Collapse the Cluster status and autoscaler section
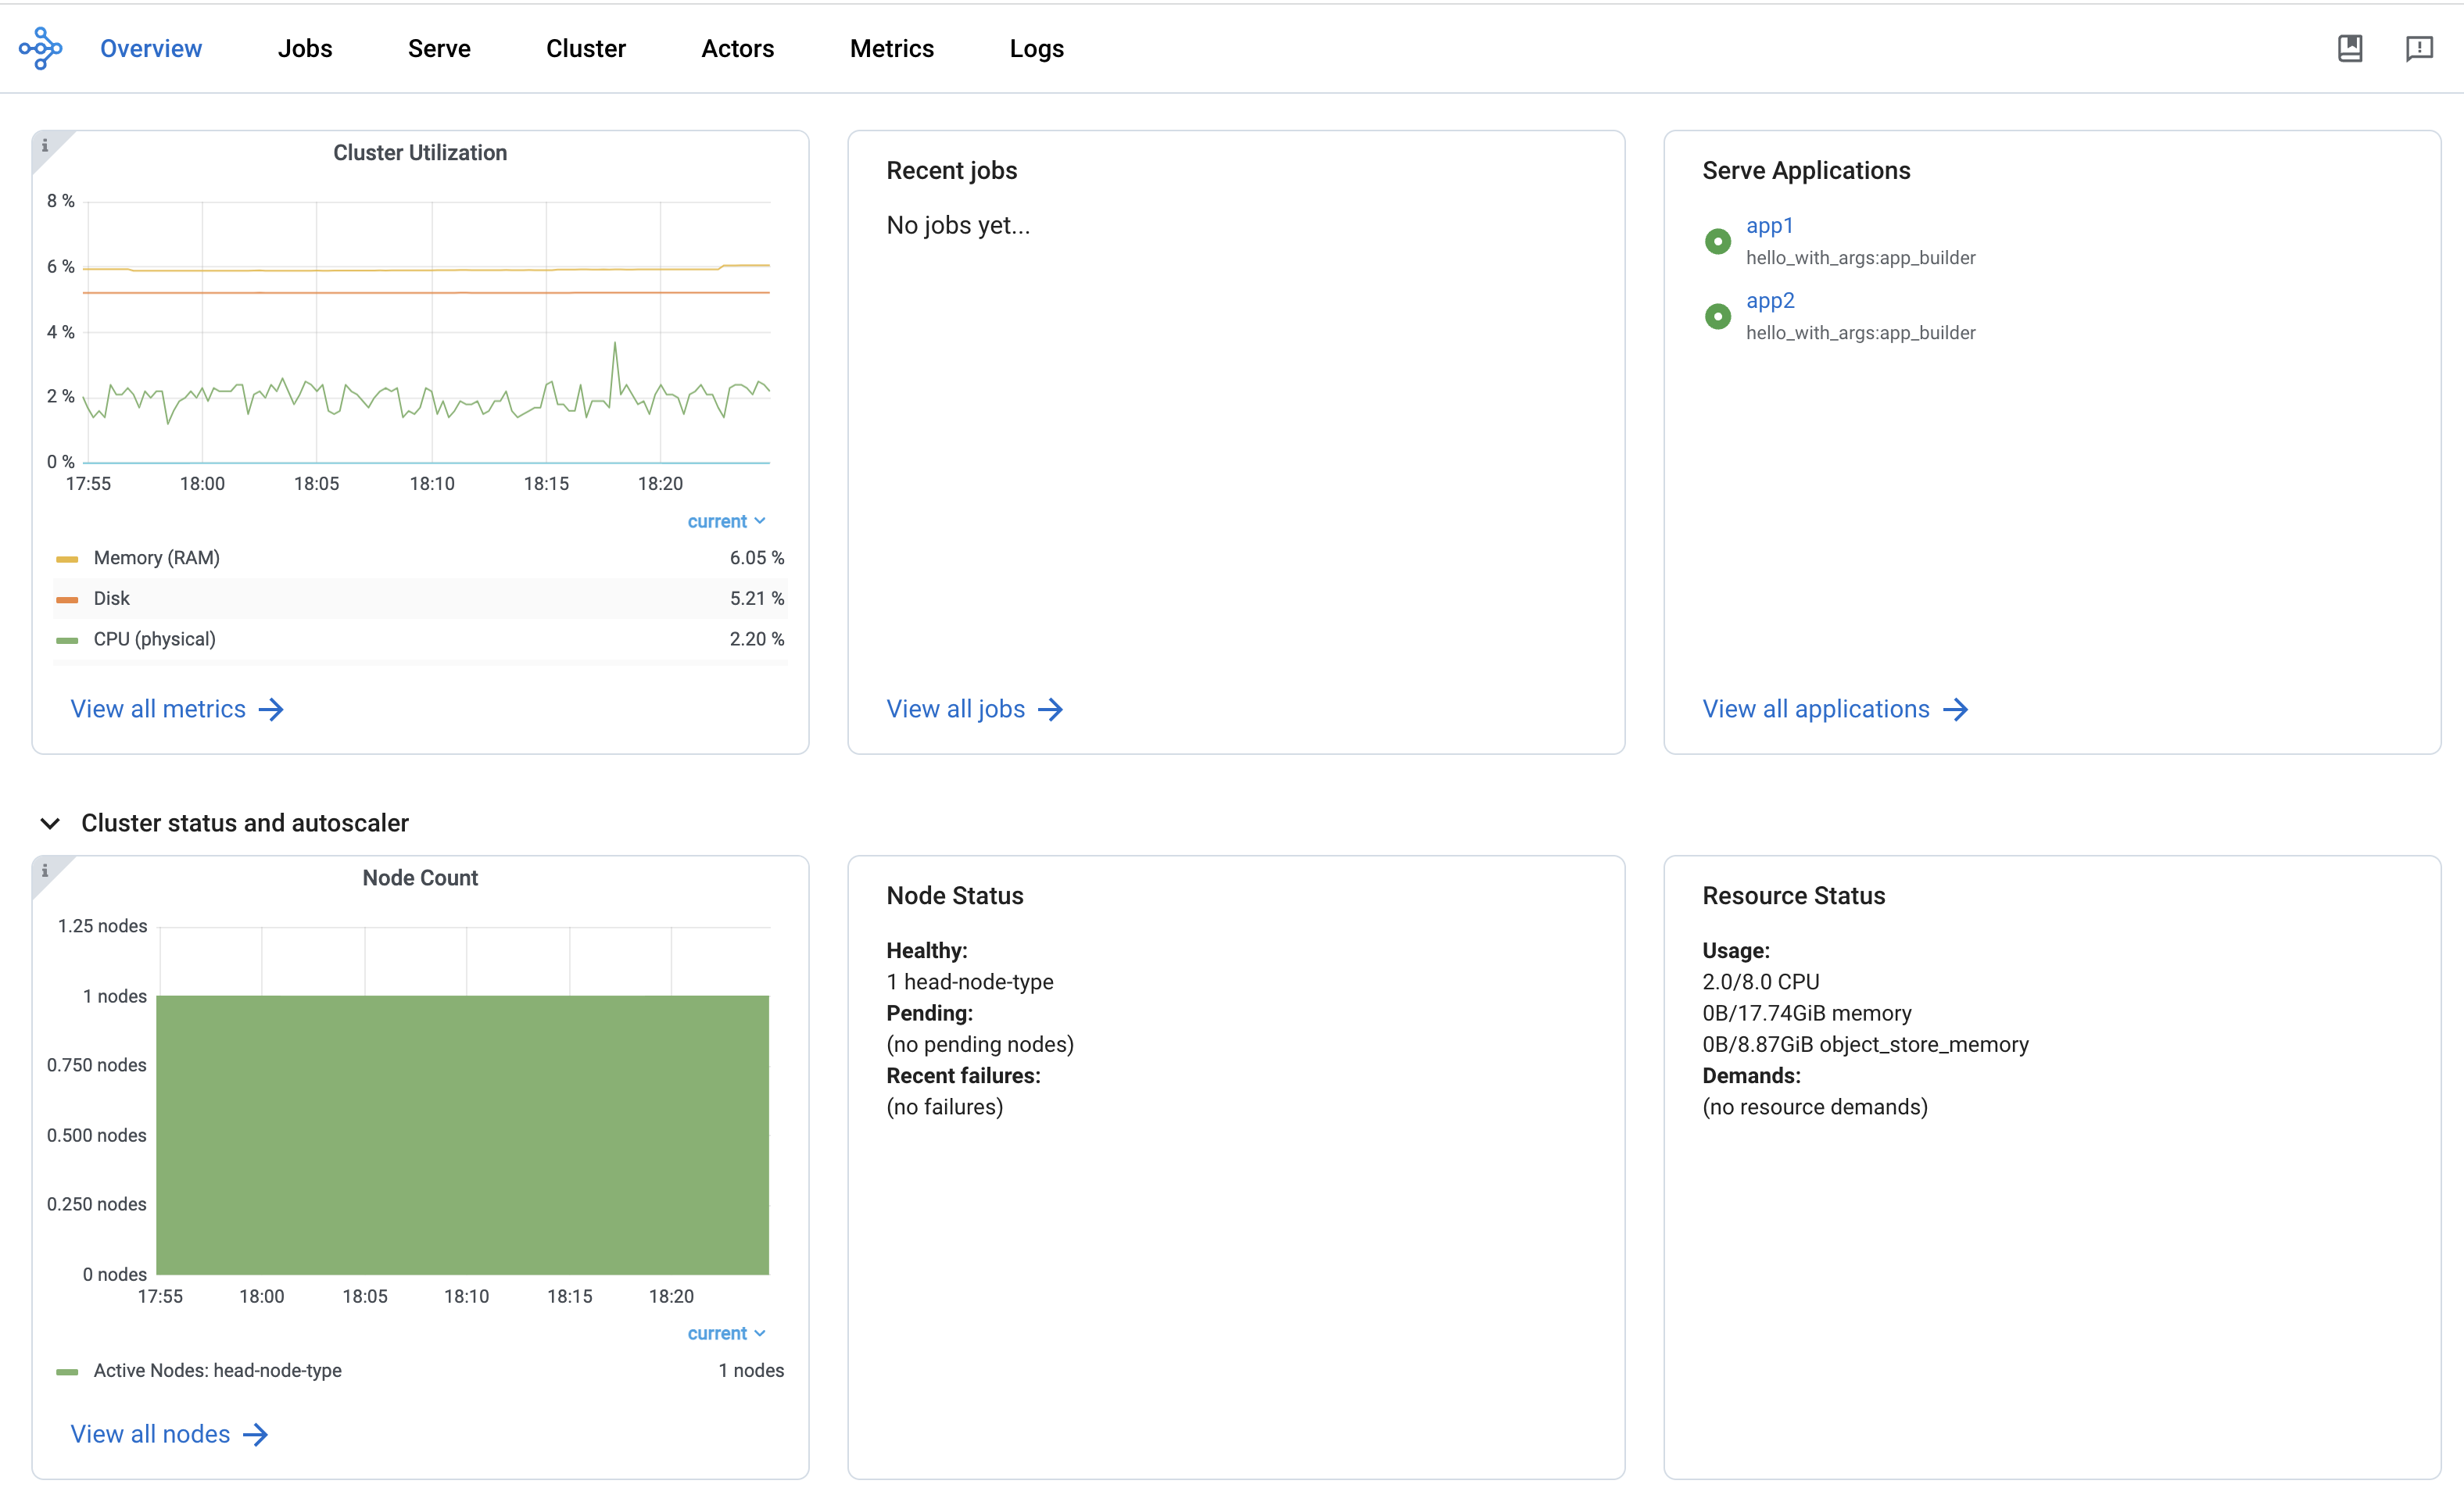This screenshot has height=1502, width=2464. point(49,823)
